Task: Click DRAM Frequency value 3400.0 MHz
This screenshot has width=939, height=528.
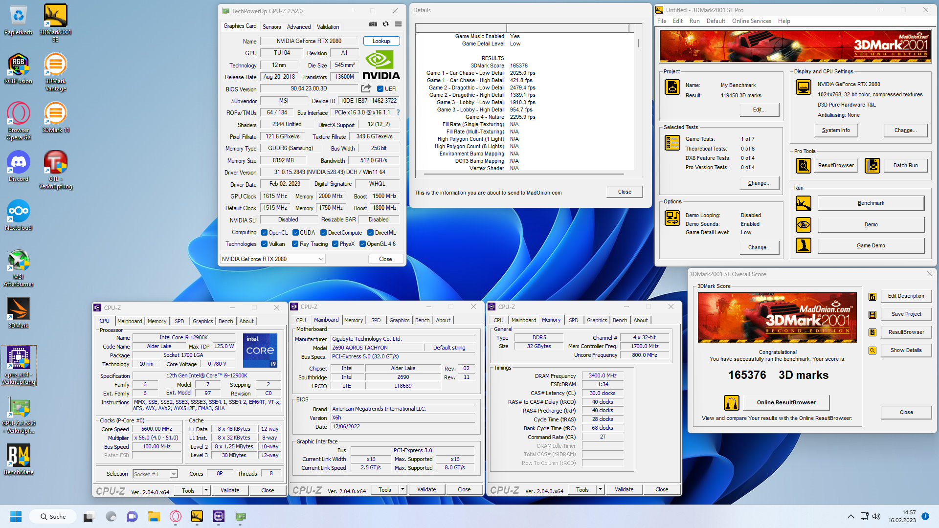Action: [x=603, y=375]
